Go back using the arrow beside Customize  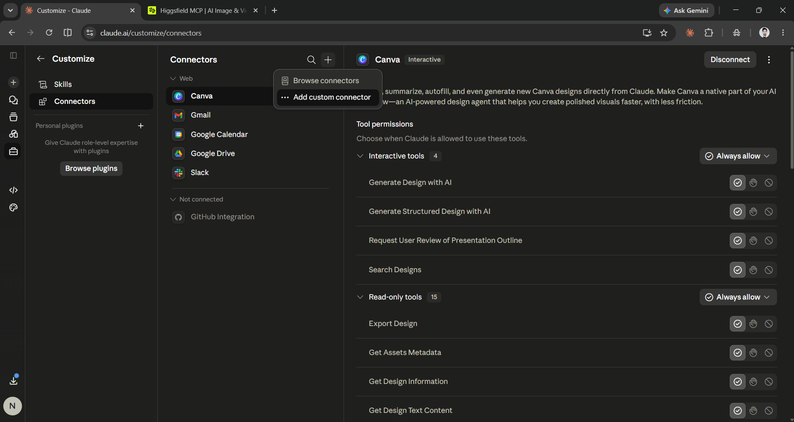41,59
